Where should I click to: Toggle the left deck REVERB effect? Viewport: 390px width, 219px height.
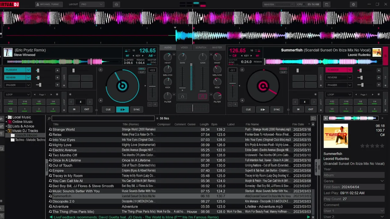(x=15, y=78)
